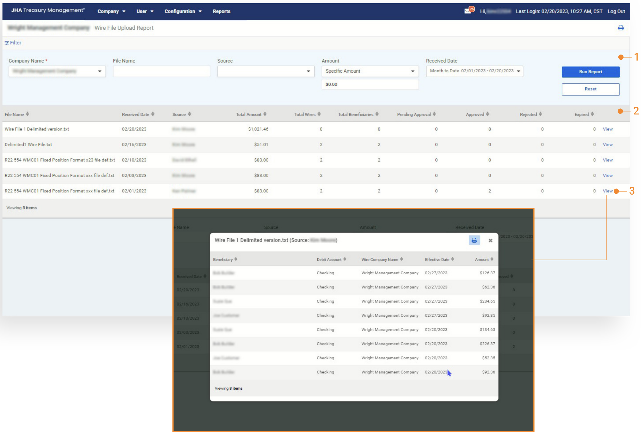Print the wire file detail popup
Viewport: 644px width, 437px height.
tap(474, 240)
